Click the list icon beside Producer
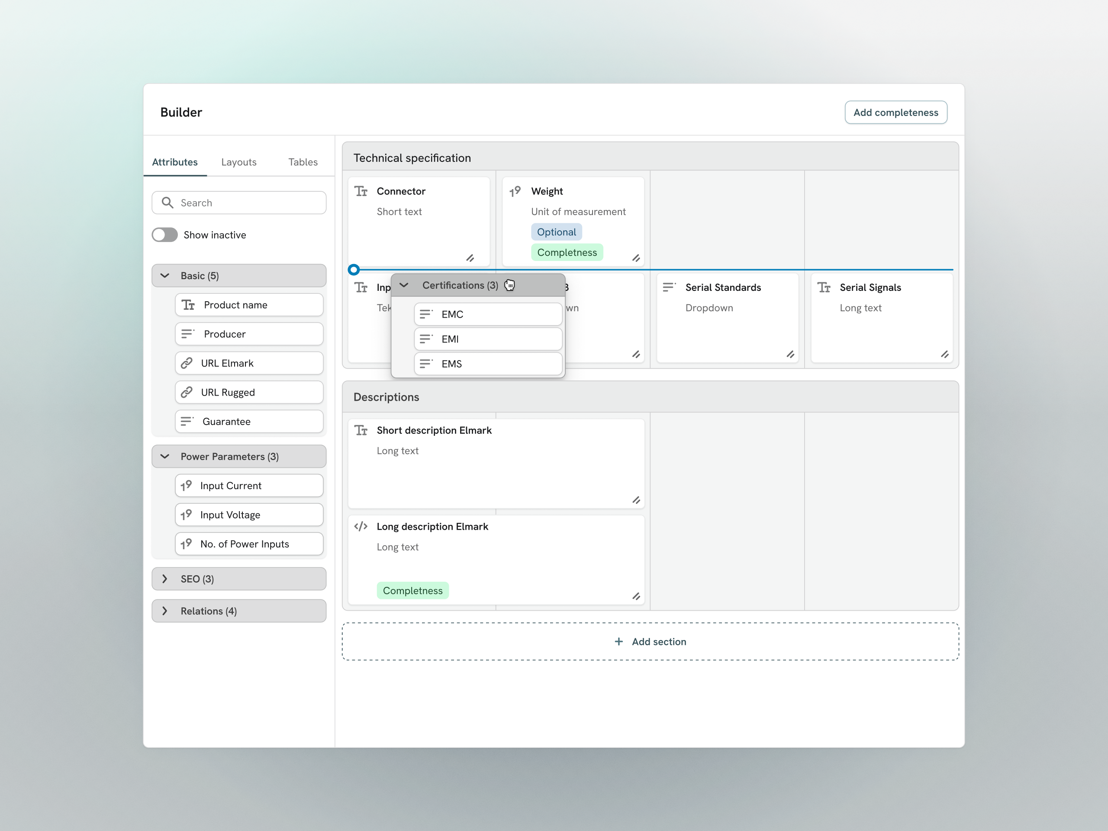This screenshot has height=831, width=1108. (x=188, y=334)
